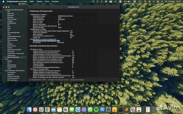The width and height of the screenshot is (183, 114).
Task: Select Frameworks in the sidebar
Action: pos(11,72)
